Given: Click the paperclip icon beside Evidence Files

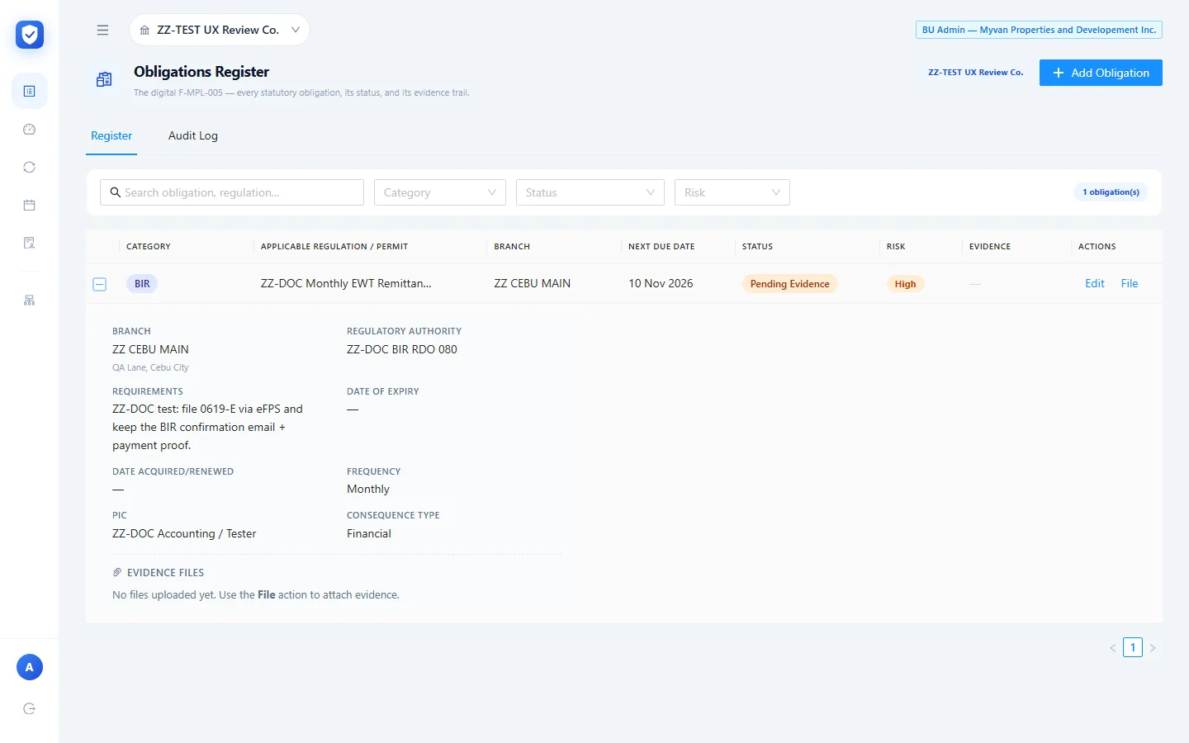Looking at the screenshot, I should coord(117,572).
